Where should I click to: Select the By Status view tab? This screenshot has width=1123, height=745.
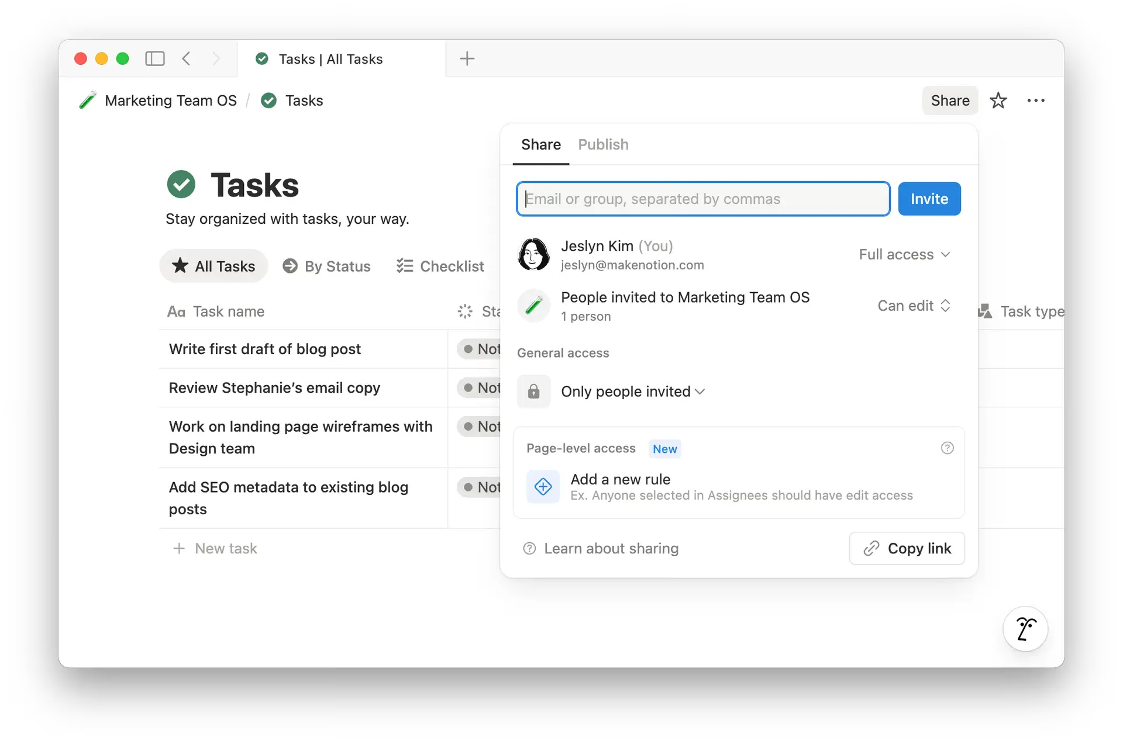pyautogui.click(x=326, y=266)
